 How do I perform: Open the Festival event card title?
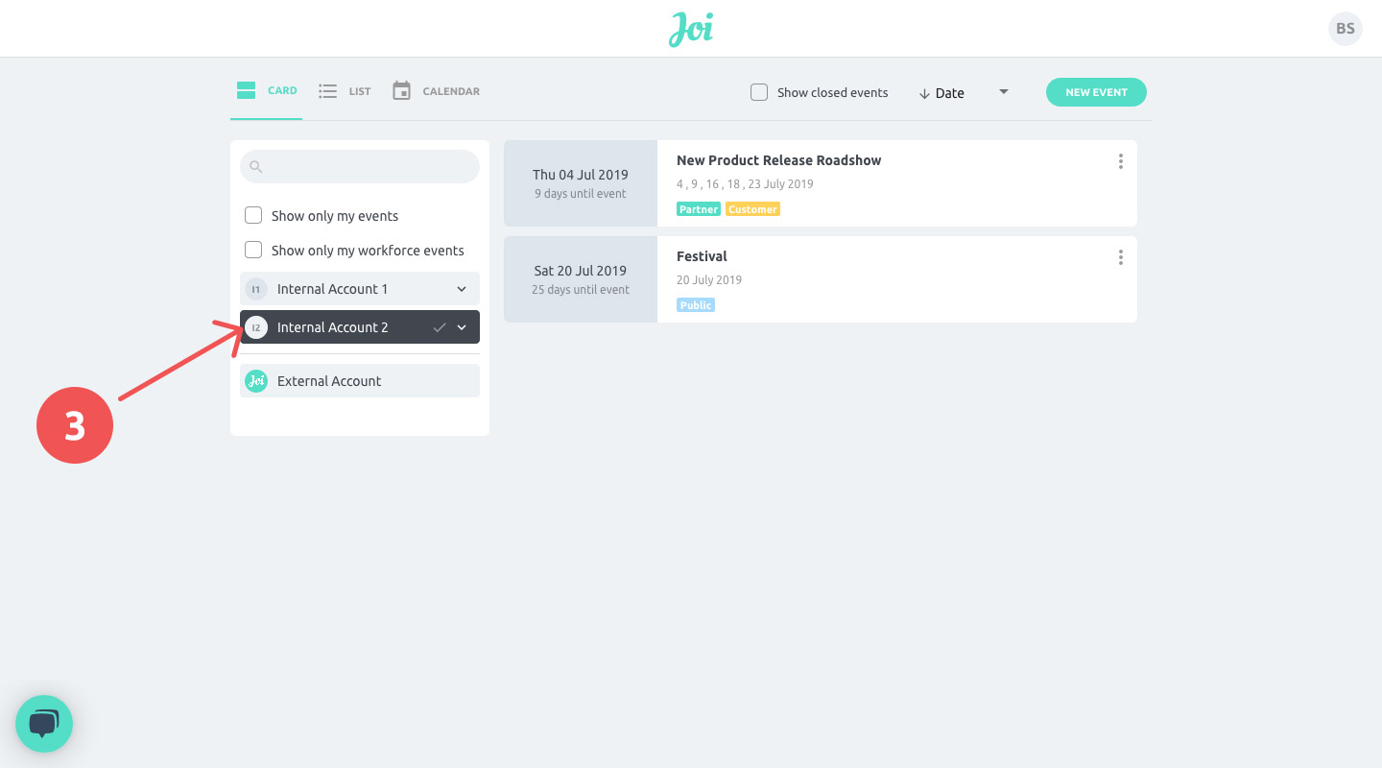point(702,256)
